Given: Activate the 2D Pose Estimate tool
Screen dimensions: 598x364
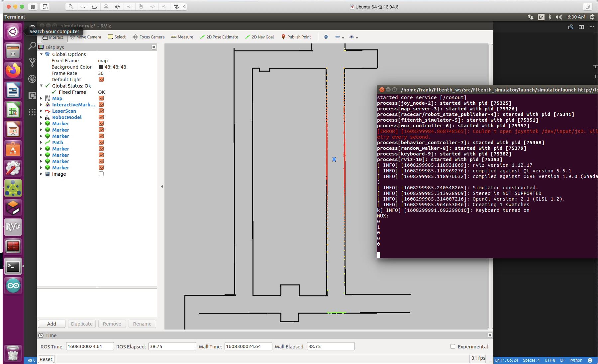Looking at the screenshot, I should coord(219,37).
